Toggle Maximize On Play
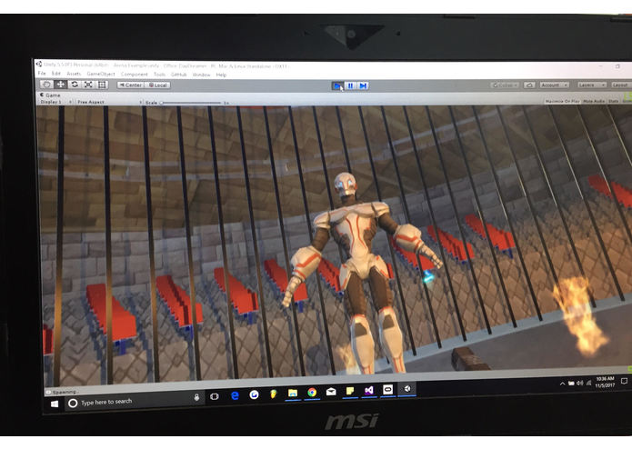The image size is (632, 449). 562,101
